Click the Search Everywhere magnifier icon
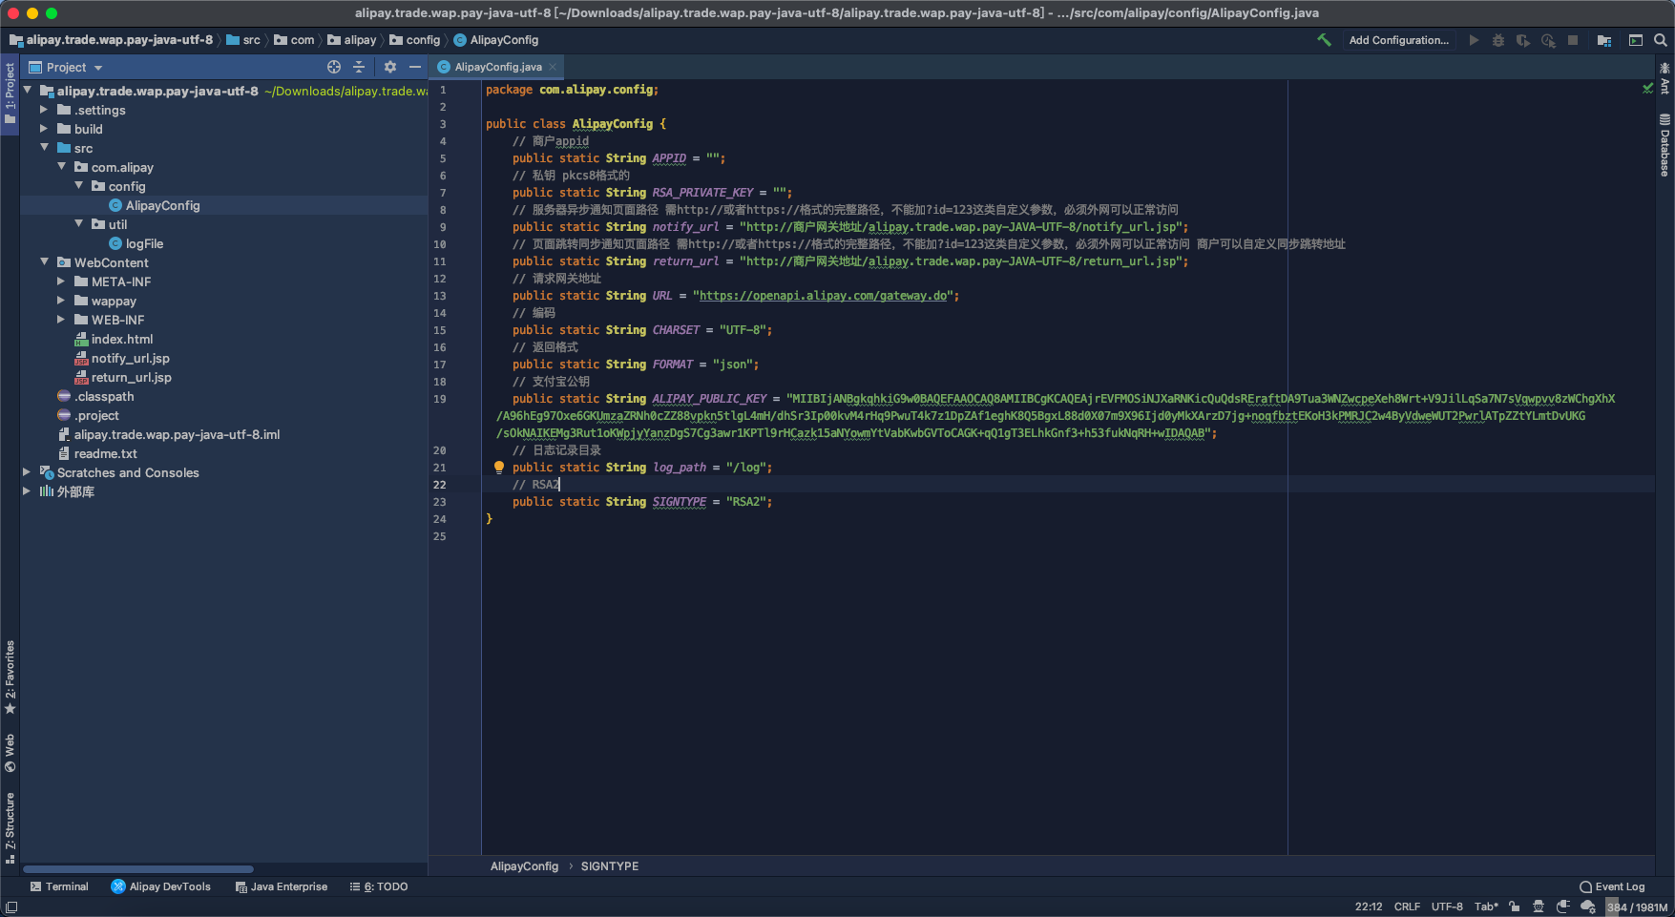Screen dimensions: 1675x917 click(1661, 40)
